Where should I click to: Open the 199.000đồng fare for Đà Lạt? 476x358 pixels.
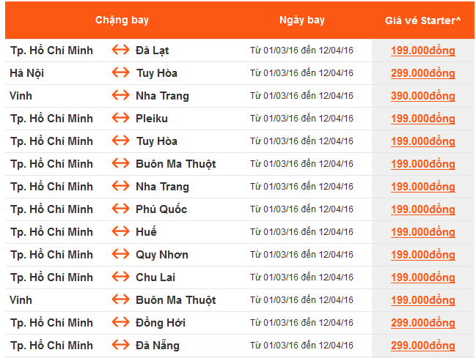(423, 51)
